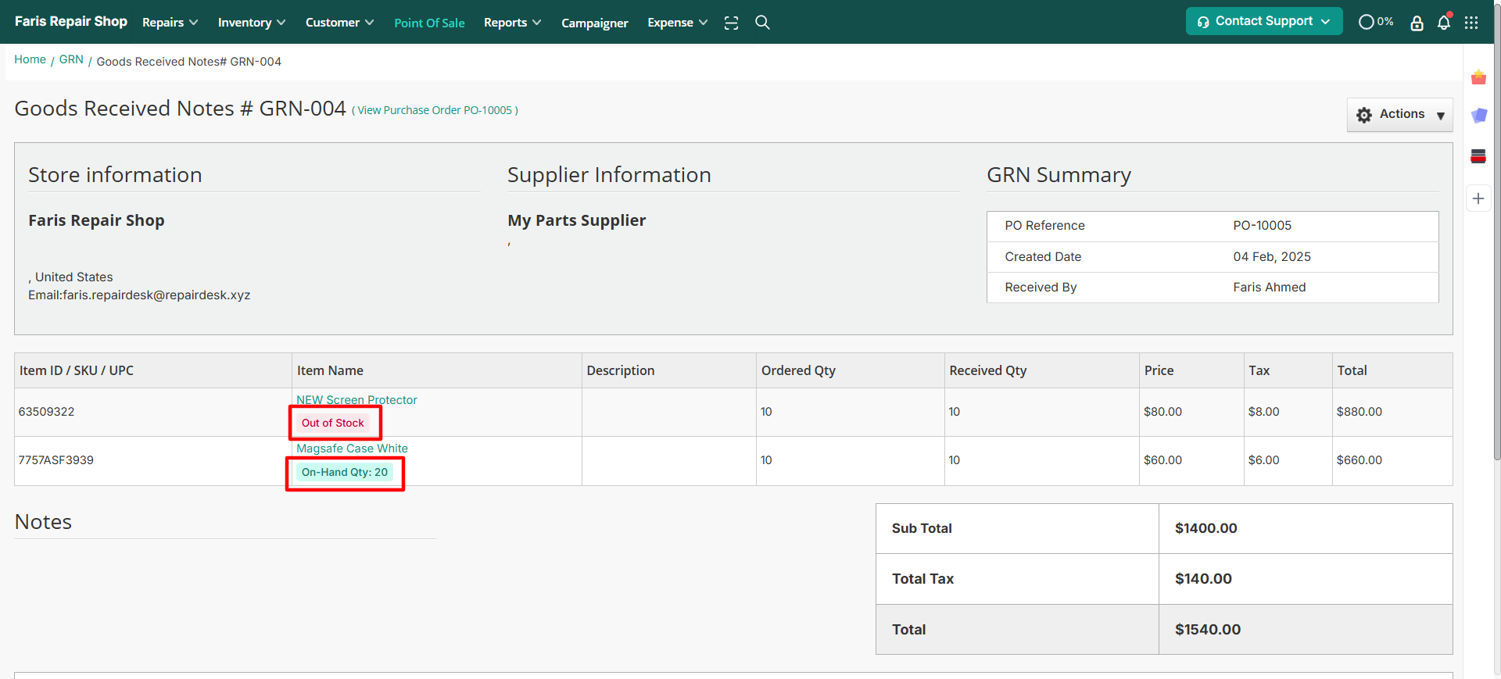Open the search magnifier icon
The image size is (1501, 679).
tap(762, 23)
